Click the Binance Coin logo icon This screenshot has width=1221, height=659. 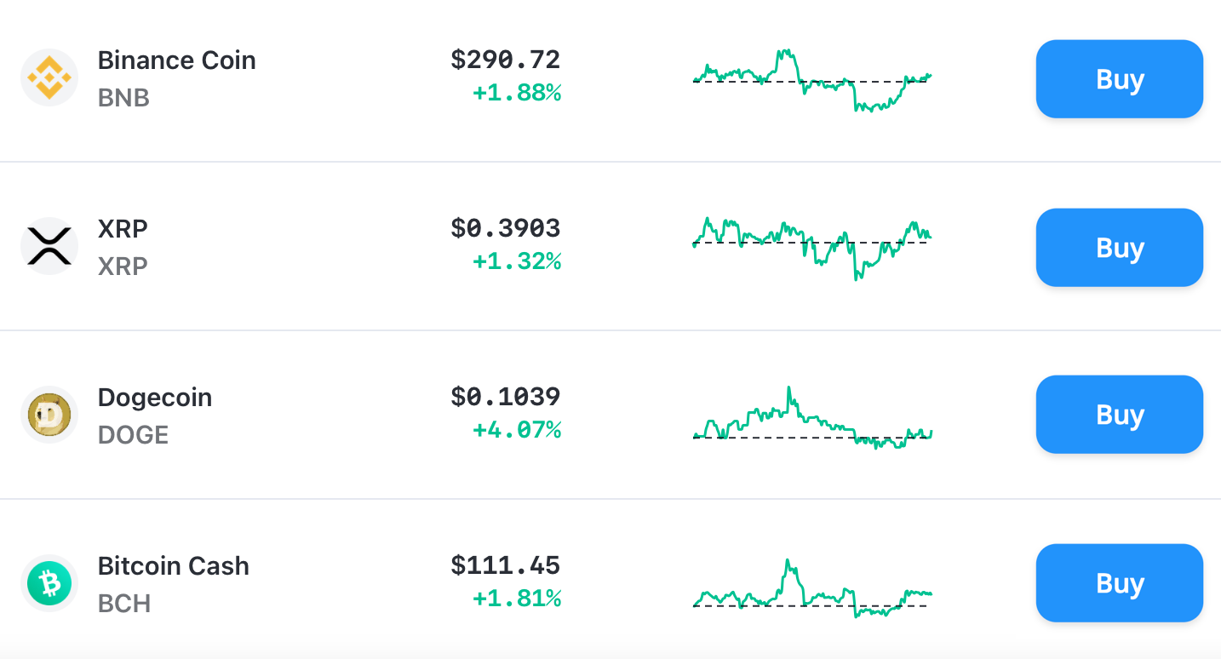(x=49, y=77)
